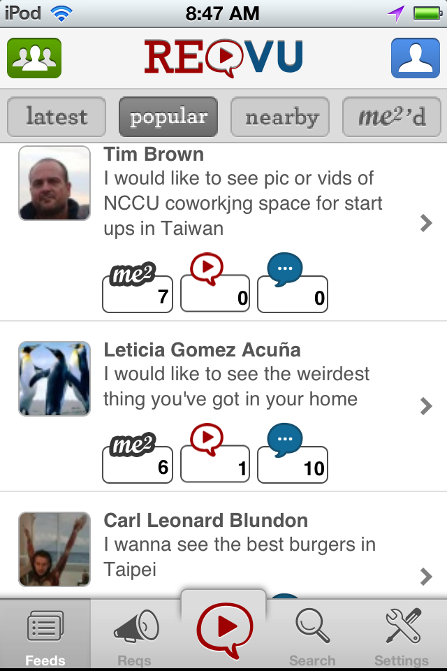
Task: Open the friends group icon
Action: [x=34, y=57]
